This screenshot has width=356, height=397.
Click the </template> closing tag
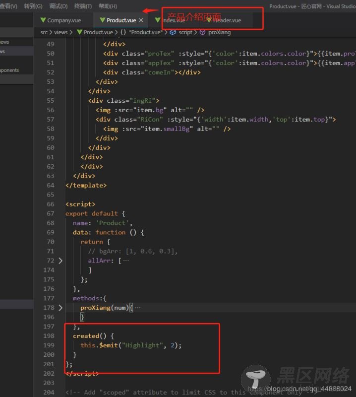(86, 185)
